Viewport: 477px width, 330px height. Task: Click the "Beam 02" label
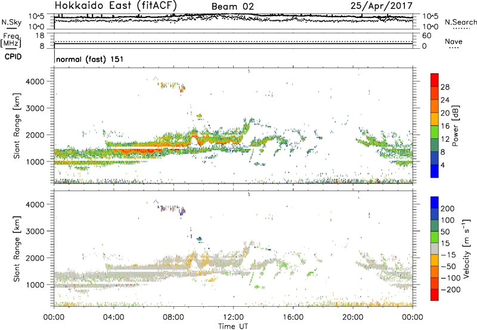pyautogui.click(x=233, y=7)
